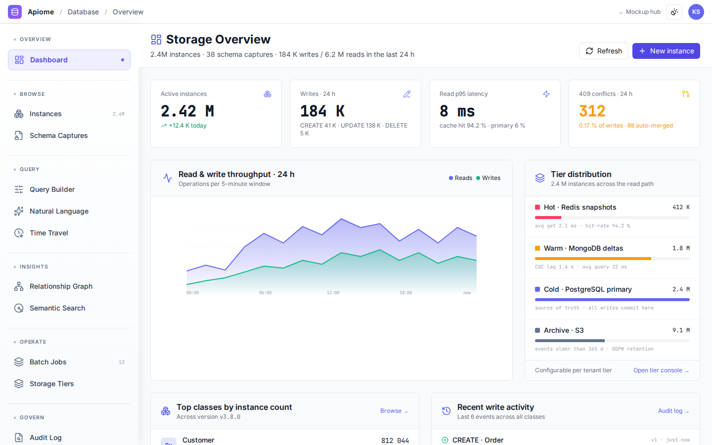This screenshot has height=445, width=712.
Task: Toggle the Writes legend item
Action: click(488, 178)
